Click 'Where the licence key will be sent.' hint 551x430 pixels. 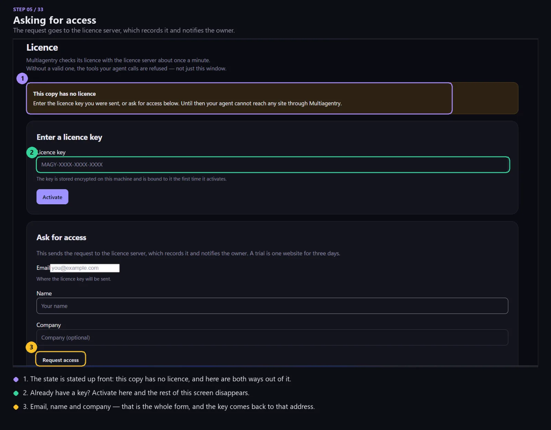click(74, 279)
